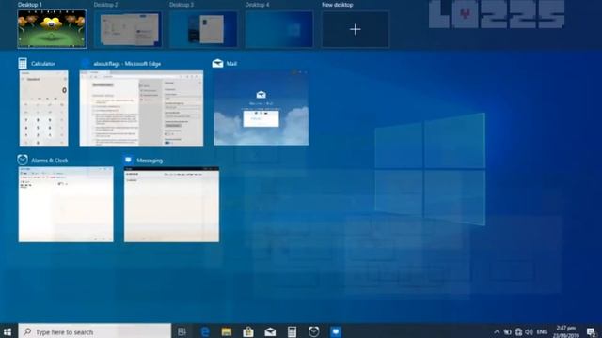602x338 pixels.
Task: Open the volume speaker icon in the tray
Action: (x=529, y=331)
